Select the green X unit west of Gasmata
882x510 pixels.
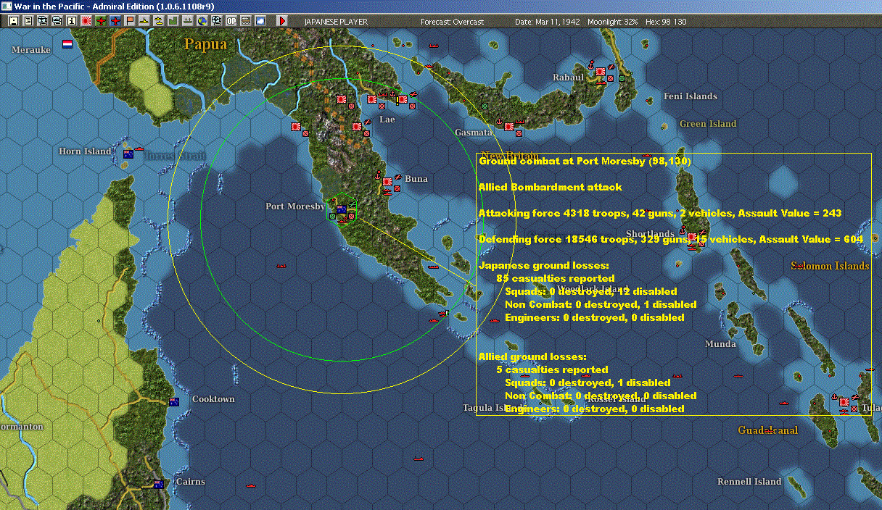click(485, 106)
